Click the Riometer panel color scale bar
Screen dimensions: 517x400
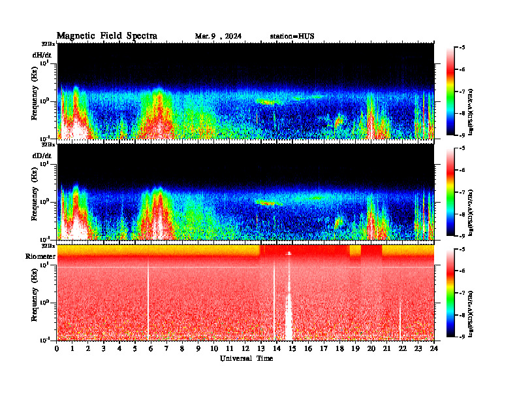[x=450, y=293]
